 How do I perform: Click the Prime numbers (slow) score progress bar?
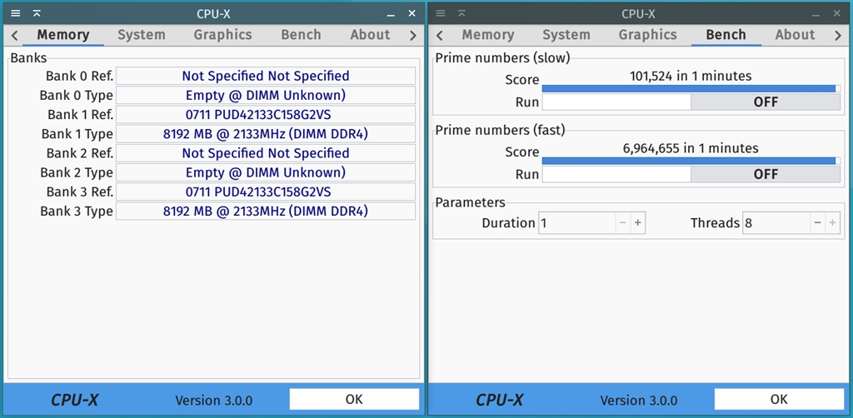(690, 87)
